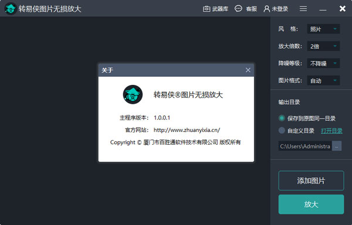Click the 转易侠®图片无损放大 title in dialog
Image resolution: width=352 pixels, height=225 pixels.
[188, 95]
